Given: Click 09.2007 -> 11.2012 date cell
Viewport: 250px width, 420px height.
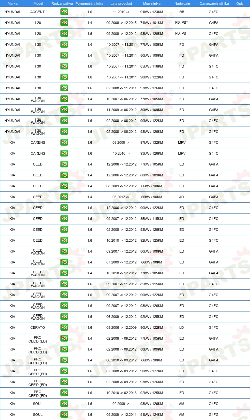Looking at the screenshot, I should point(121,284).
